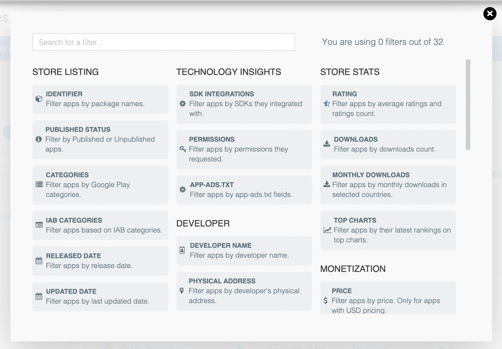
Task: Click 'Filter apps by app-ads.txt fields.' text
Action: coord(241,195)
